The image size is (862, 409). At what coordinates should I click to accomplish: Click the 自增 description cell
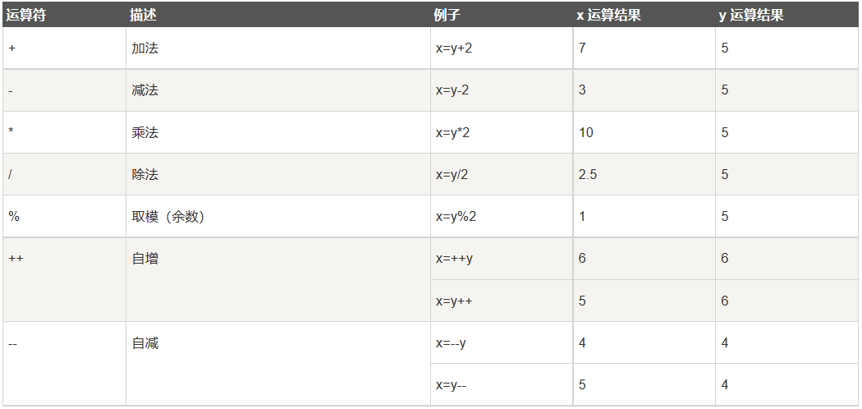coord(278,279)
